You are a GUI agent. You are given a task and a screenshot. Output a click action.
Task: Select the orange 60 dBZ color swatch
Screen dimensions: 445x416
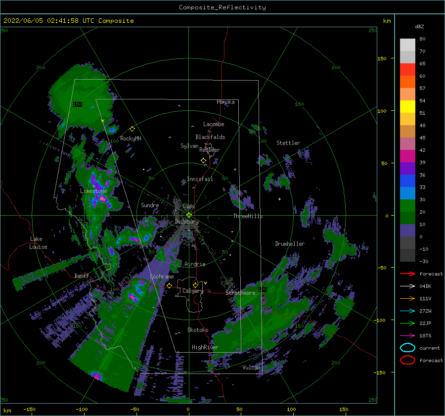click(x=407, y=82)
